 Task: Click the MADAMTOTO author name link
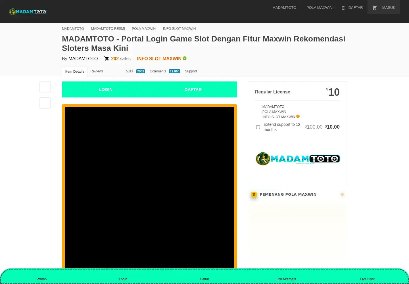pyautogui.click(x=83, y=59)
